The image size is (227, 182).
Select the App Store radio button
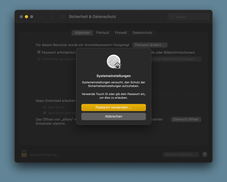(x=44, y=107)
